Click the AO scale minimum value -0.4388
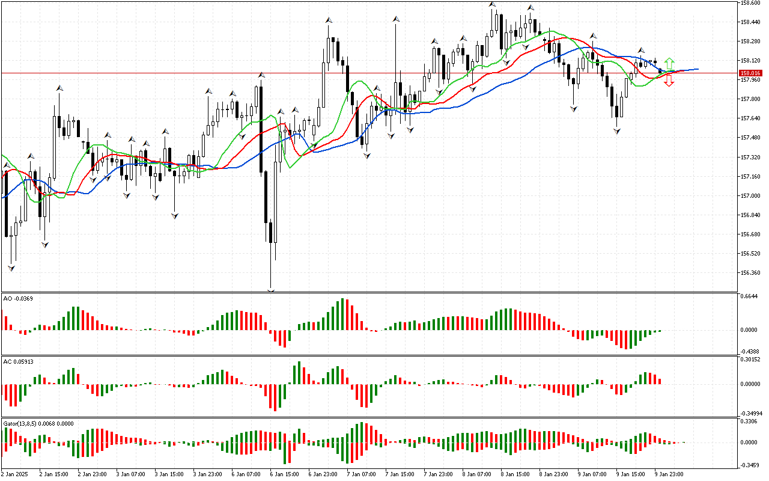The image size is (769, 481). click(751, 352)
